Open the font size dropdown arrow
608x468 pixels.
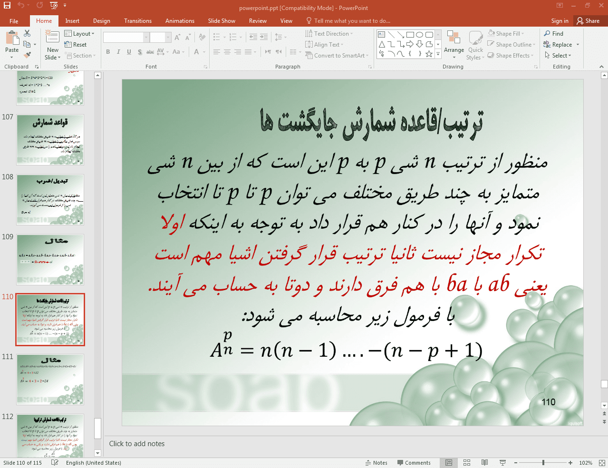point(168,37)
